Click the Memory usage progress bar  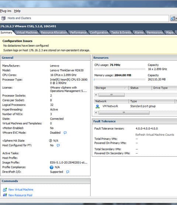point(119,79)
